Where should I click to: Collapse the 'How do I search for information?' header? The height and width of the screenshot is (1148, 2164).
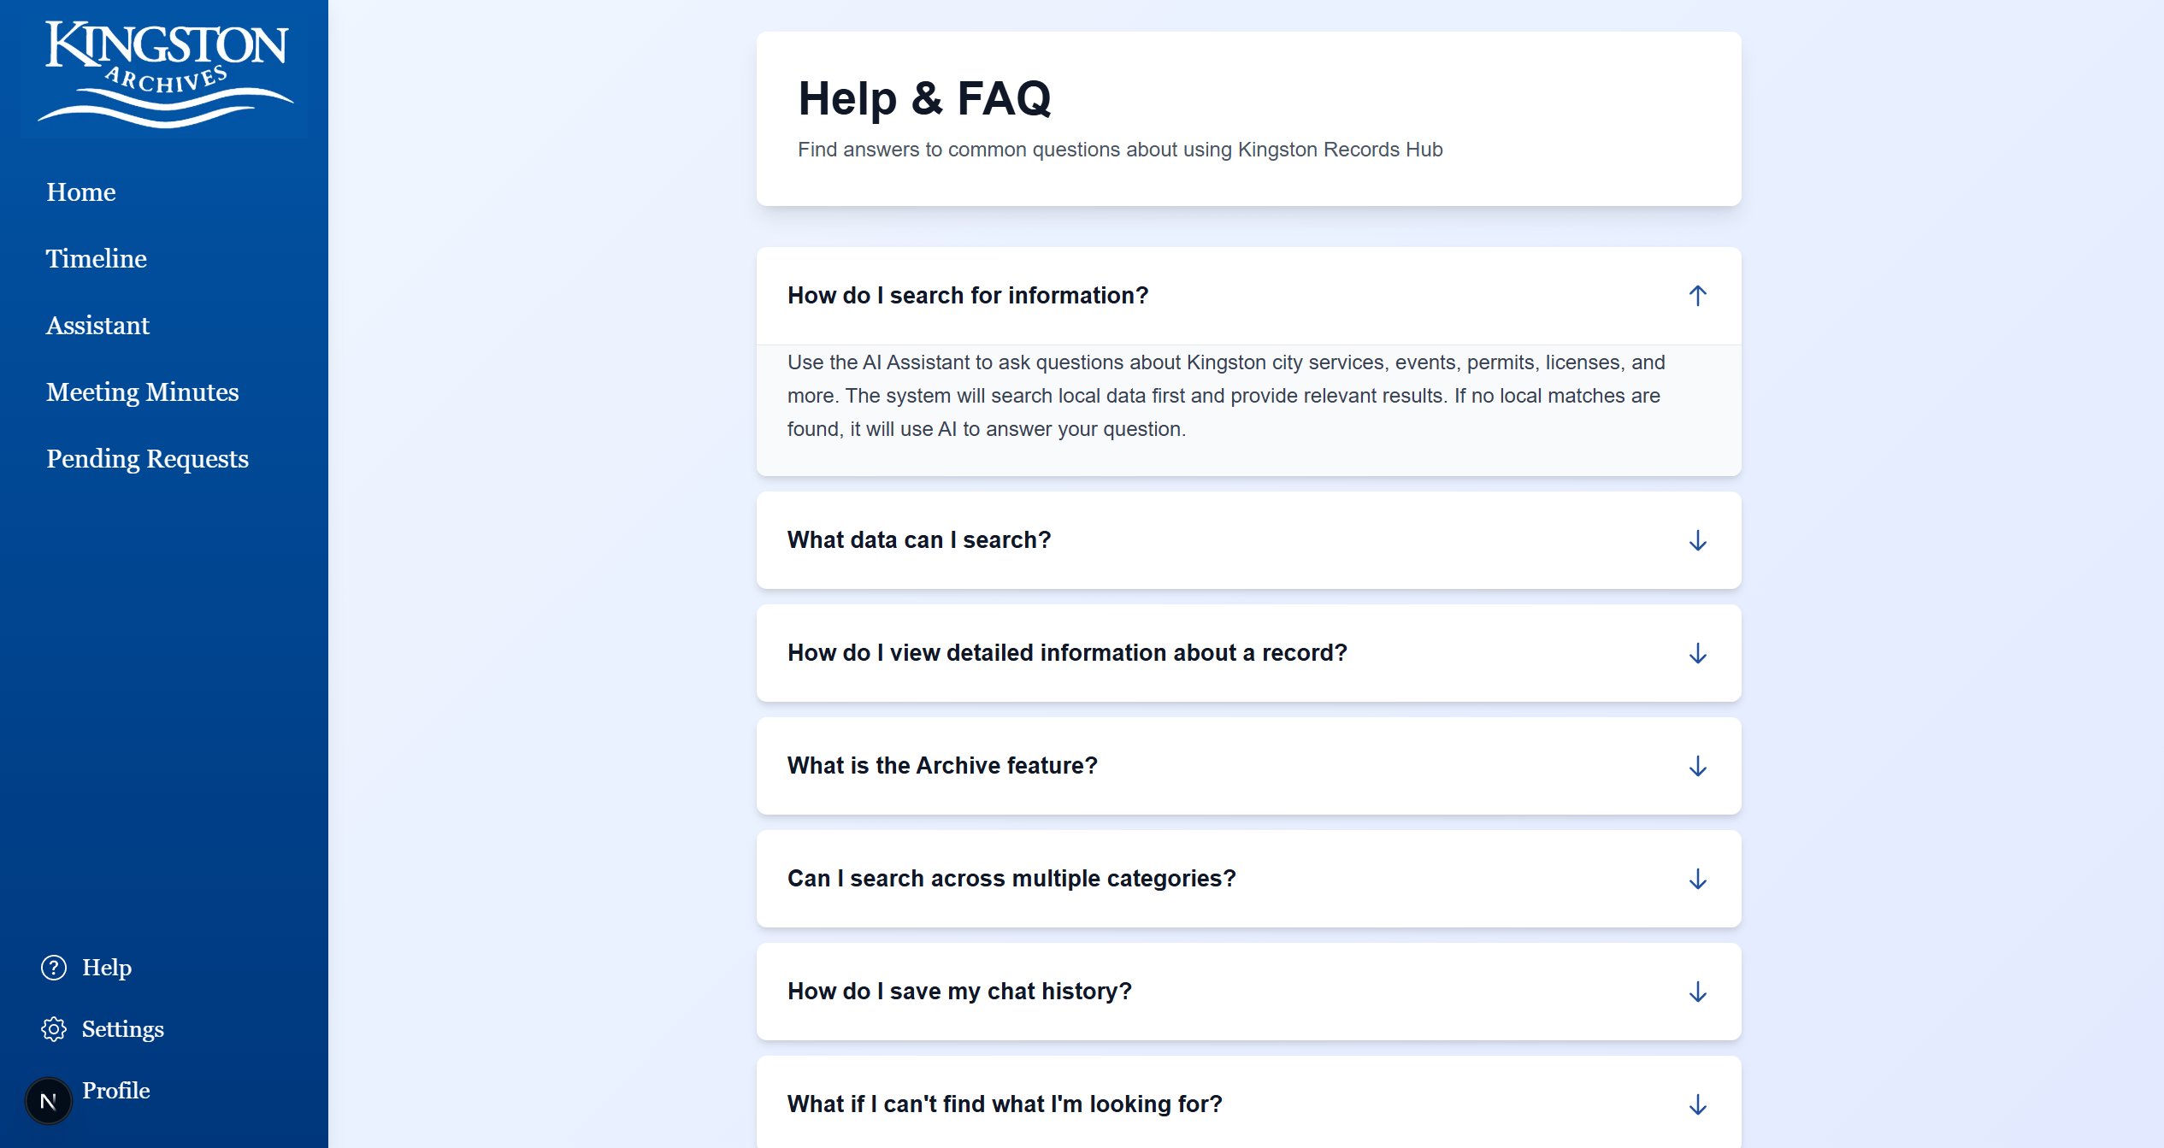click(x=1248, y=296)
